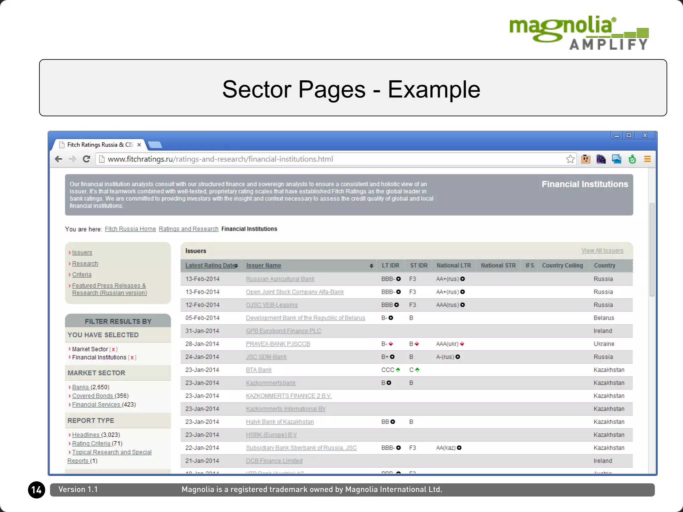Click the address bar showing fitchratings.ru URL
Image resolution: width=683 pixels, height=512 pixels.
tap(335, 159)
